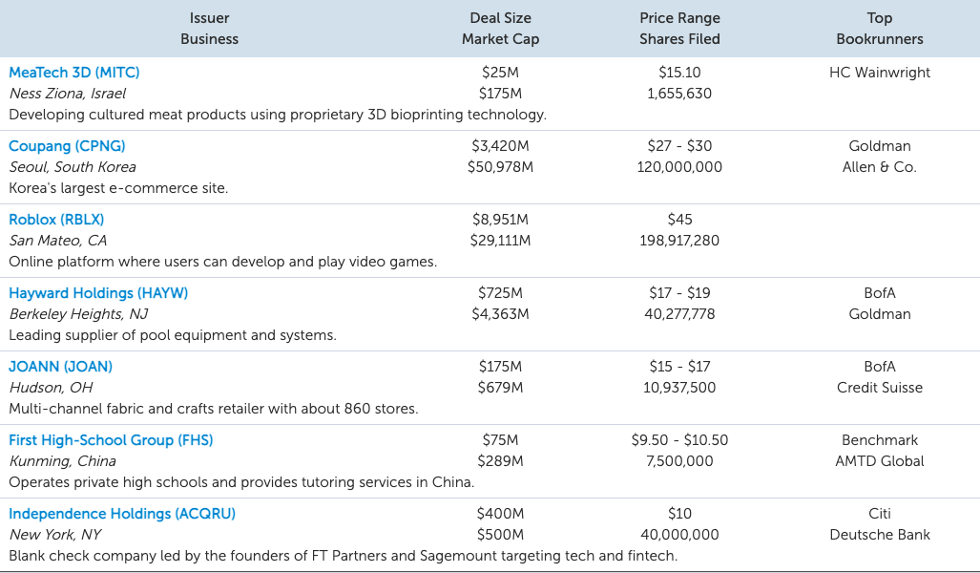Click the Deal Size column header
Screen dimensions: 980x573
click(500, 18)
